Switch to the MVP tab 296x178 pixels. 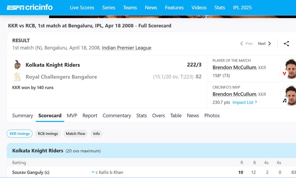72,116
